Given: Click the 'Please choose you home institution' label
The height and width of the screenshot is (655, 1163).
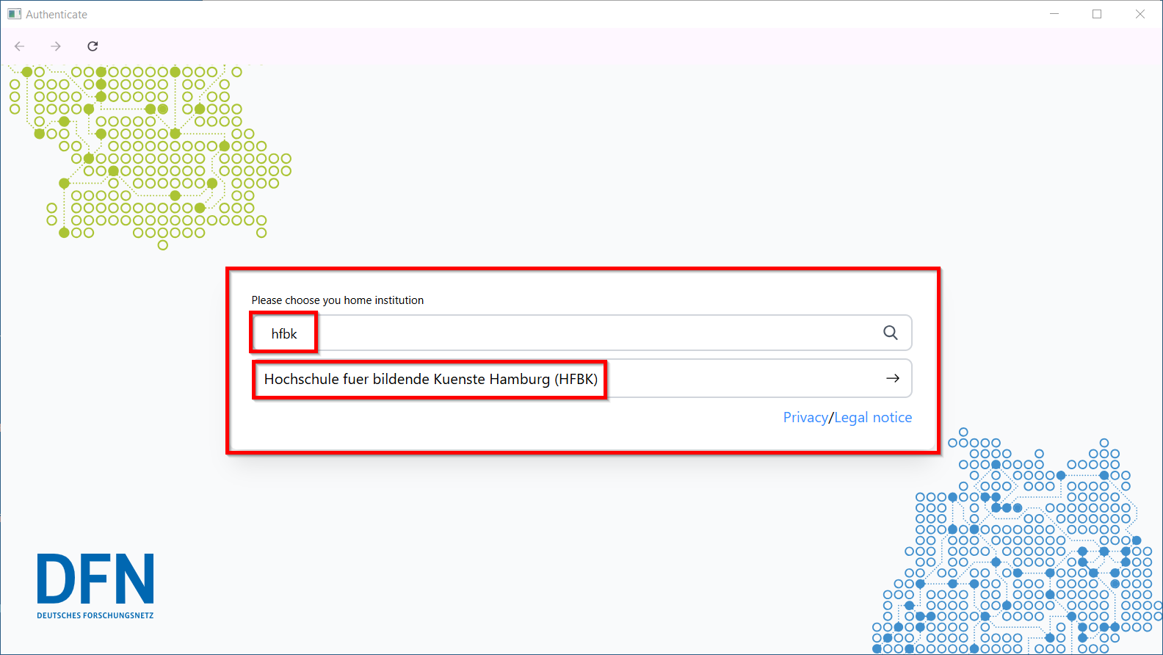Looking at the screenshot, I should coord(338,300).
